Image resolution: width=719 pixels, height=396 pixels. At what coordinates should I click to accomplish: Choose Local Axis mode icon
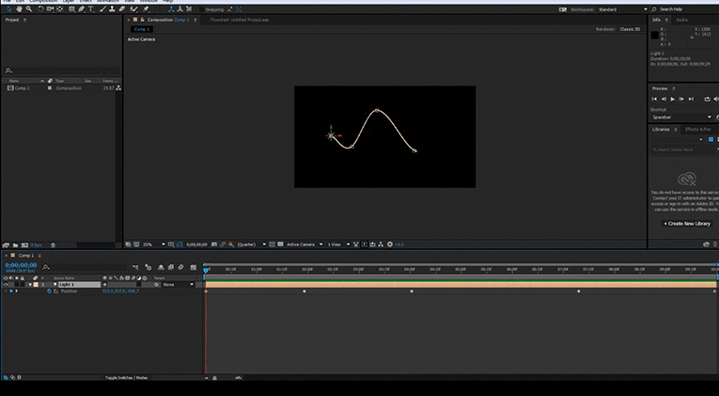tap(171, 9)
